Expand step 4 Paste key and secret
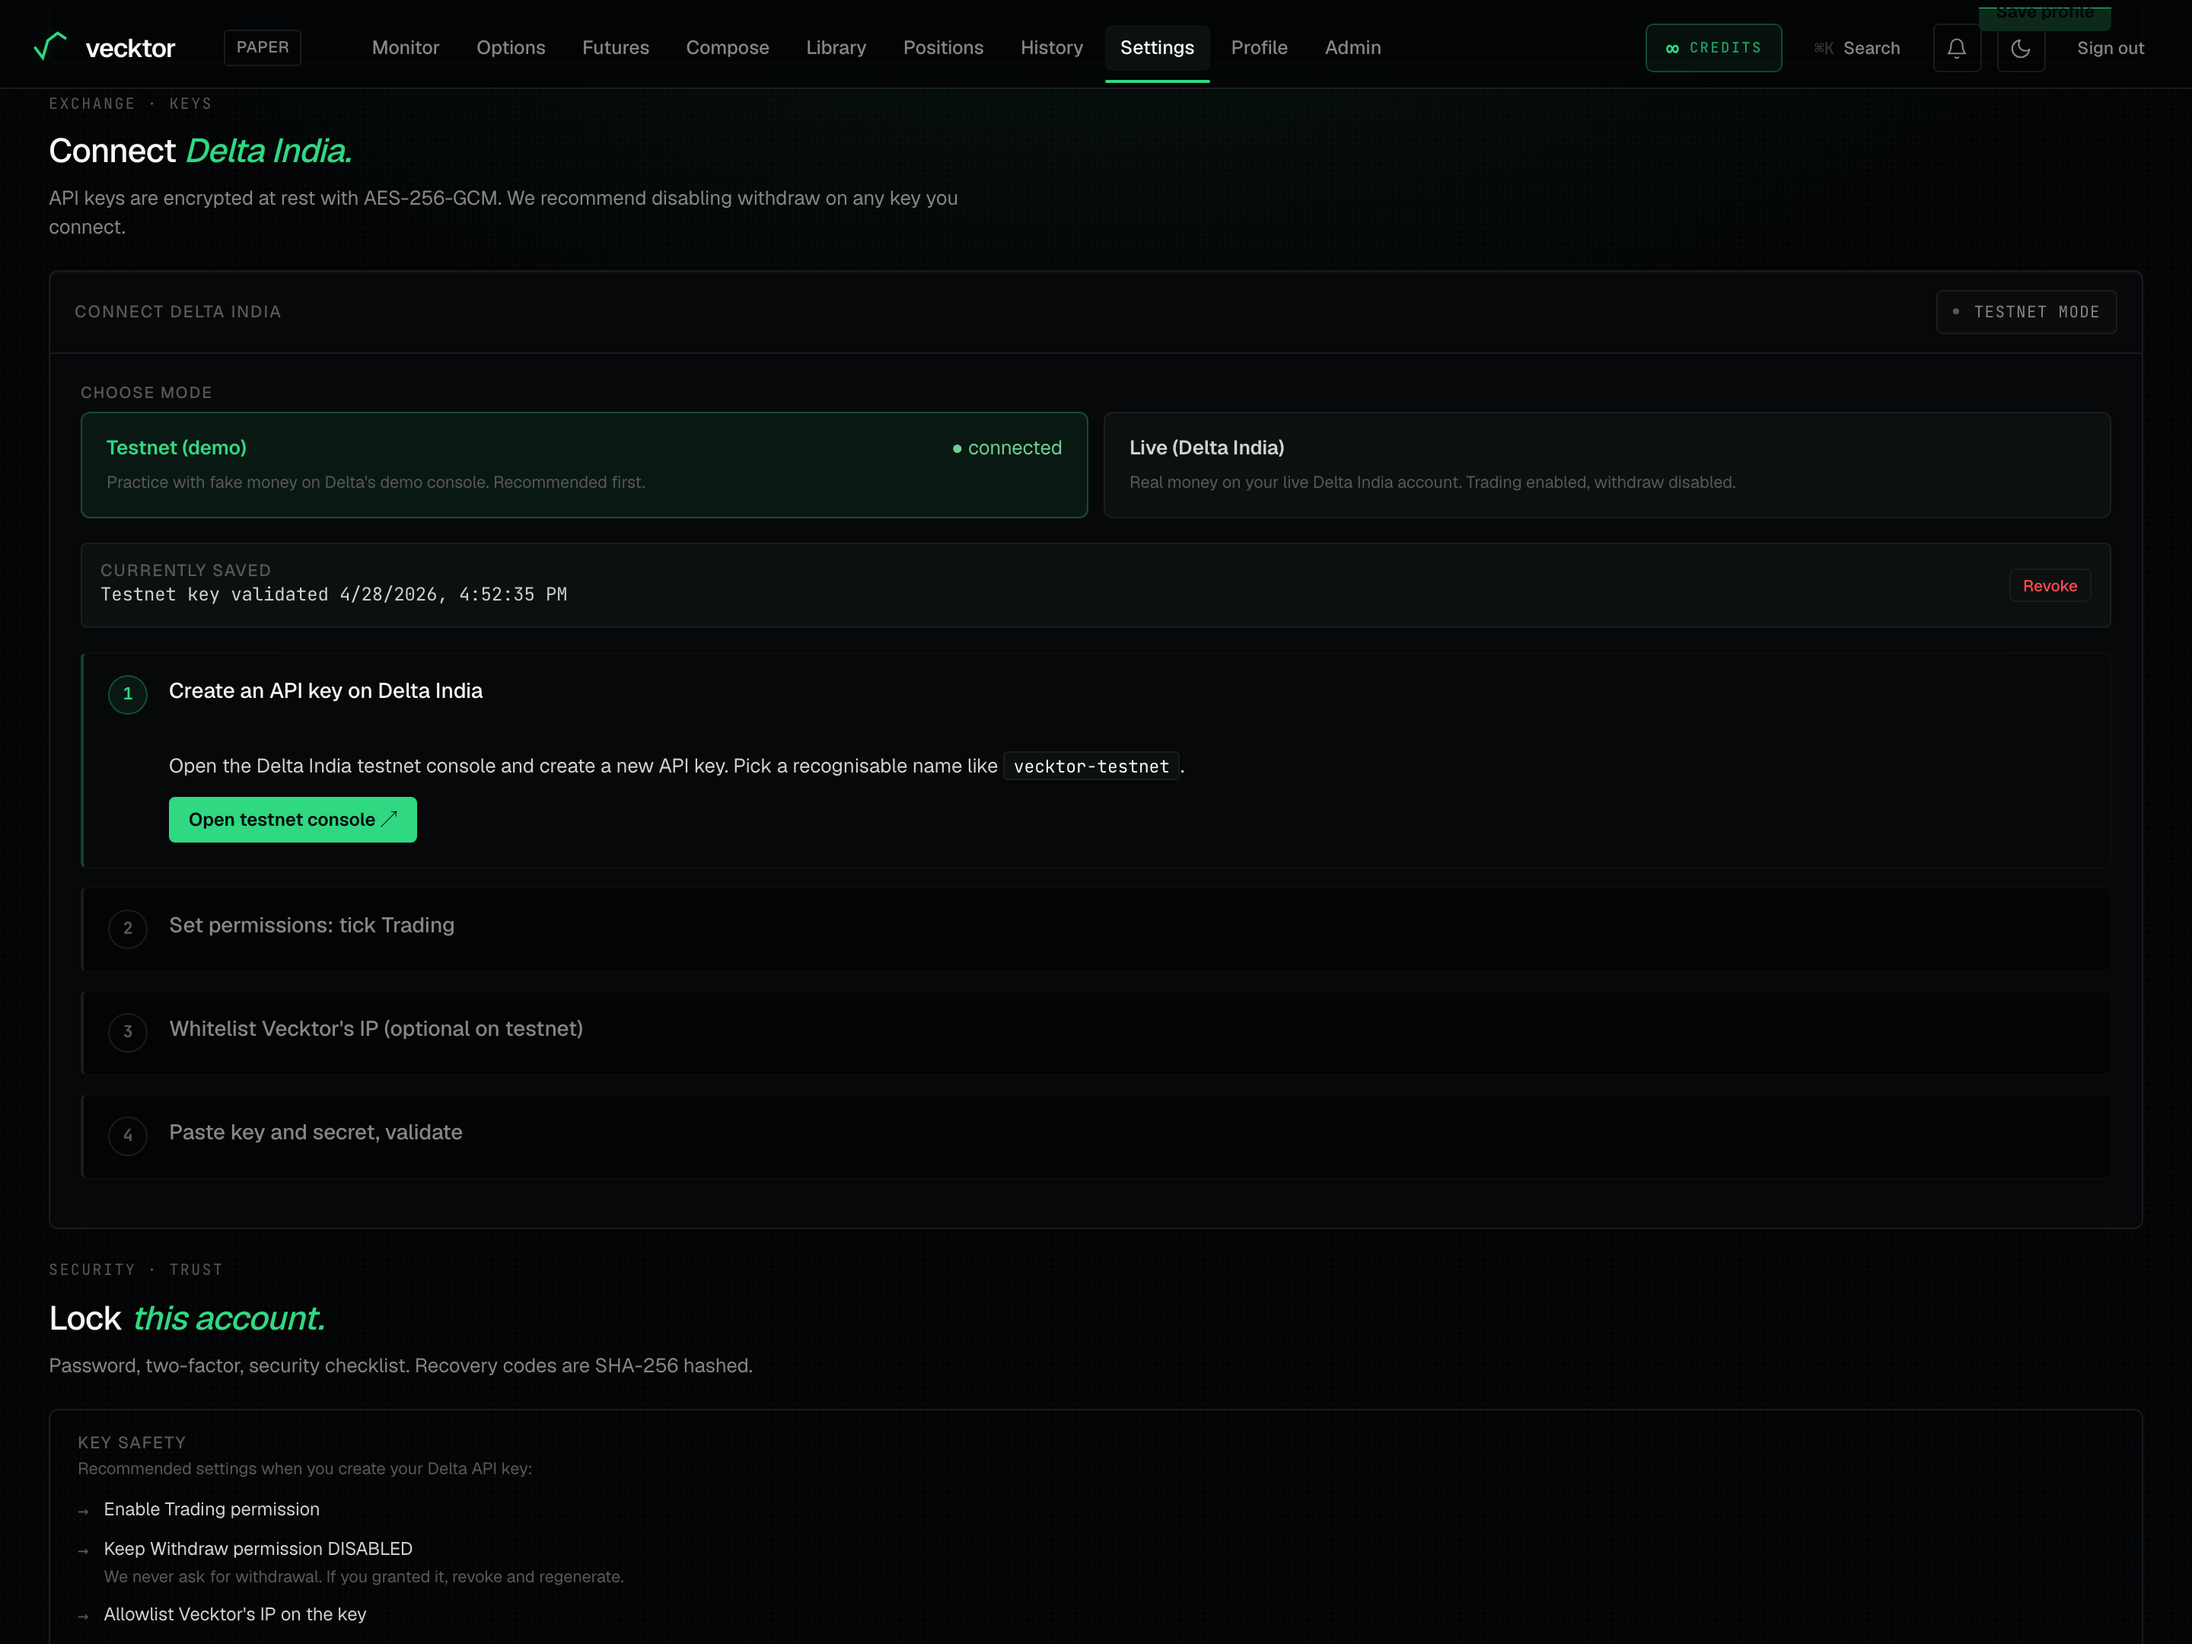This screenshot has width=2192, height=1644. (1096, 1135)
